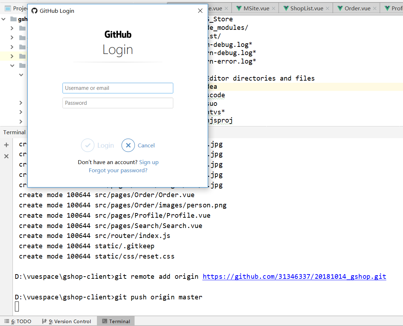Click the TODO list icon in bottom bar
The width and height of the screenshot is (403, 326).
coord(7,321)
